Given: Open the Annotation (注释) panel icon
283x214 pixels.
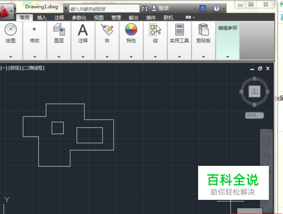Looking at the screenshot, I should 83,30.
